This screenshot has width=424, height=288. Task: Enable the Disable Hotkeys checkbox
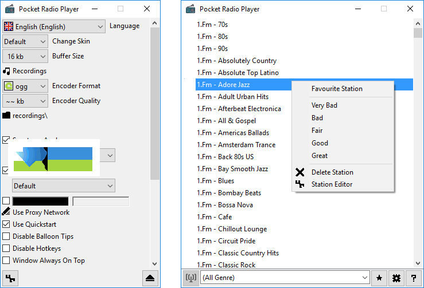click(x=6, y=248)
